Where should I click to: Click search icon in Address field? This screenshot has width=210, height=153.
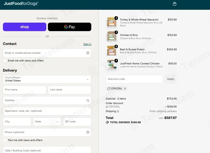coord(88,101)
